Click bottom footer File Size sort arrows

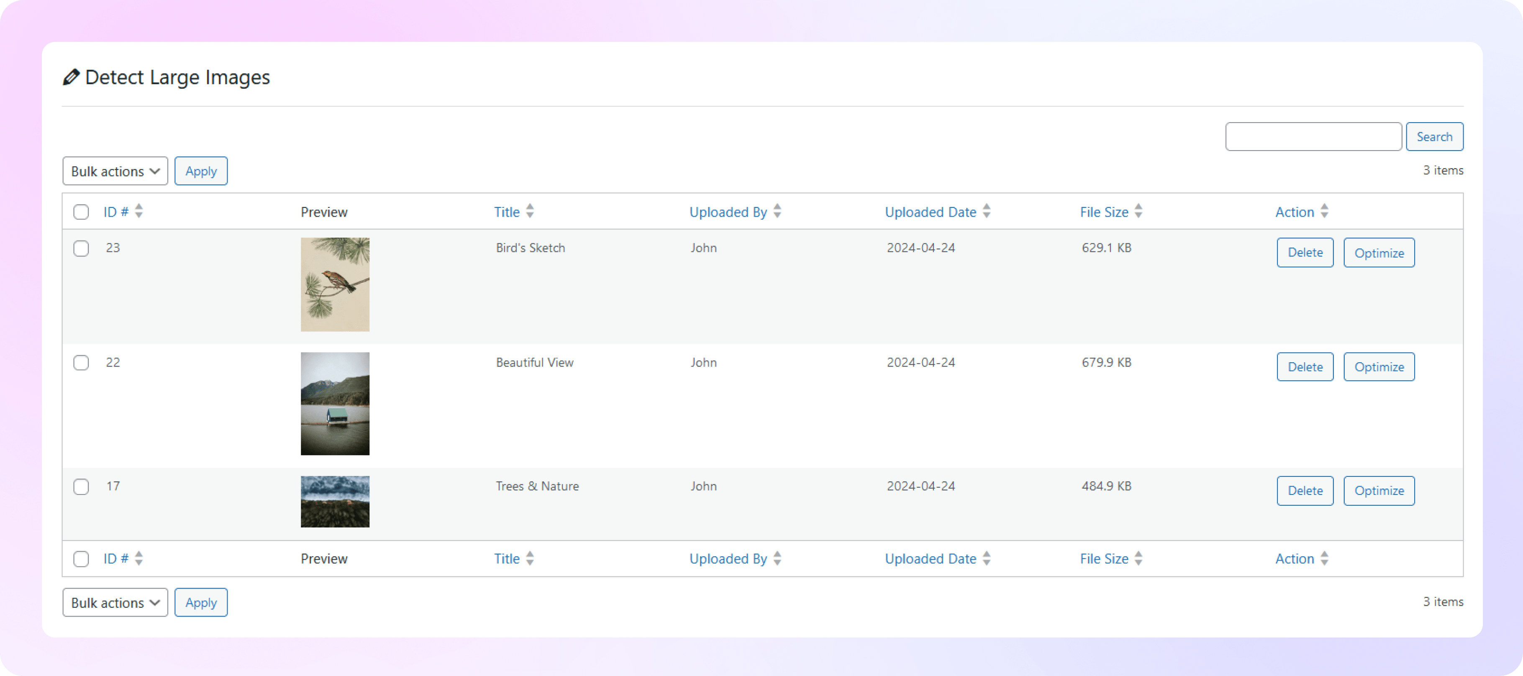[1139, 558]
